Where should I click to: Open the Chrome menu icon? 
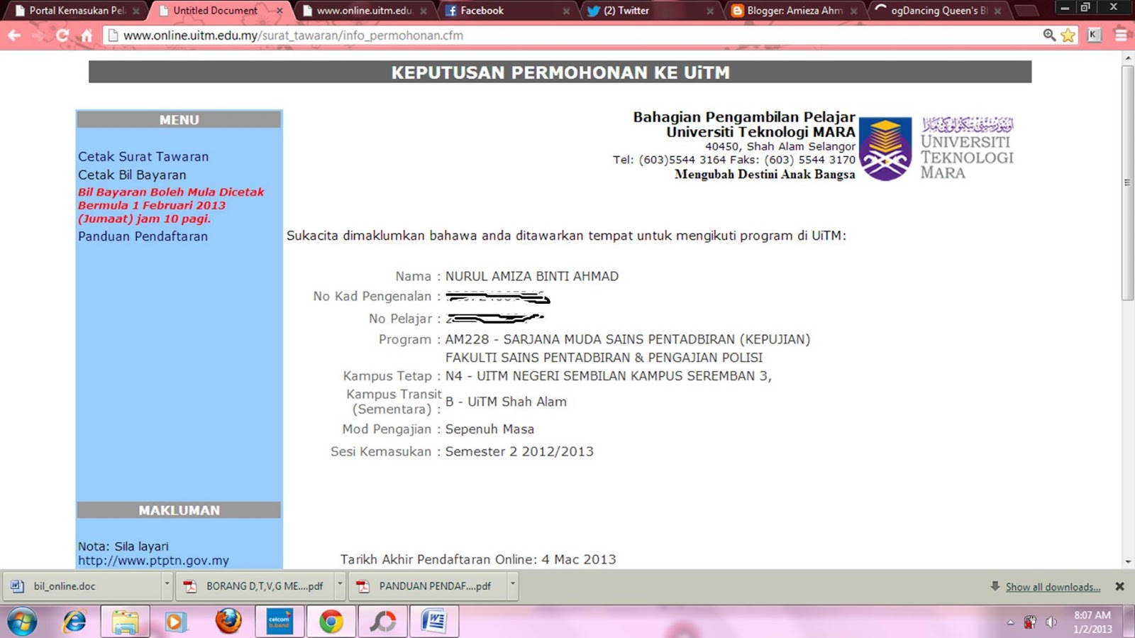point(1121,35)
